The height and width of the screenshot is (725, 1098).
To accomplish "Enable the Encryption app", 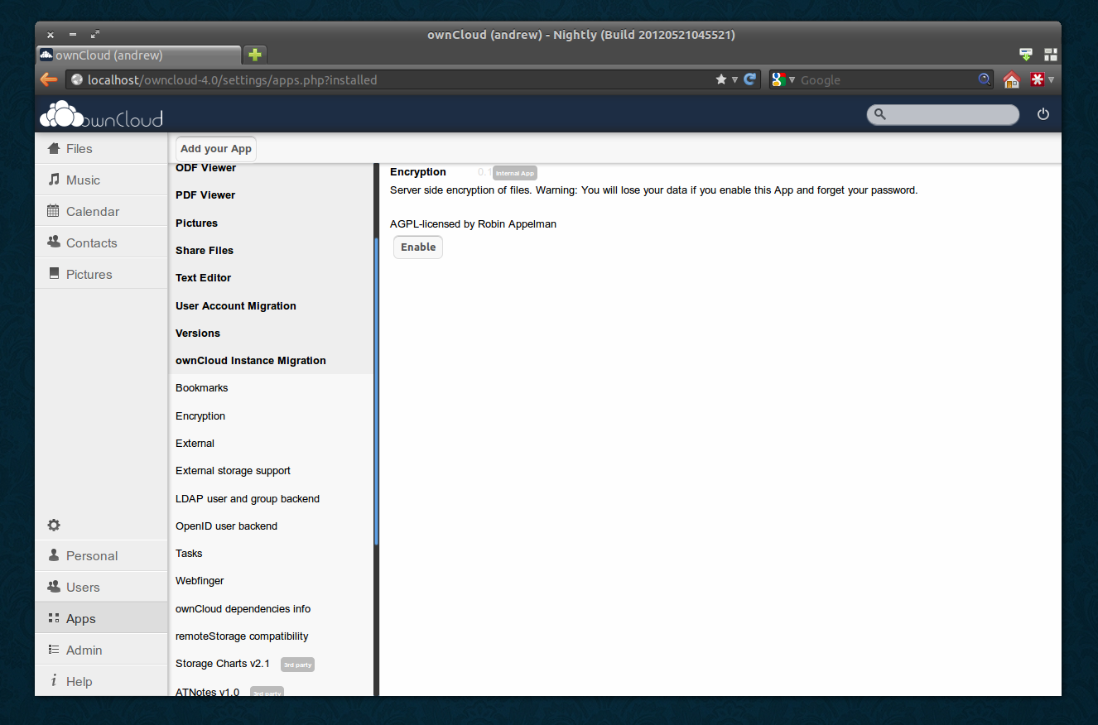I will click(x=417, y=247).
